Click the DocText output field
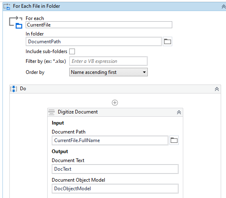The image size is (226, 198). (x=115, y=169)
